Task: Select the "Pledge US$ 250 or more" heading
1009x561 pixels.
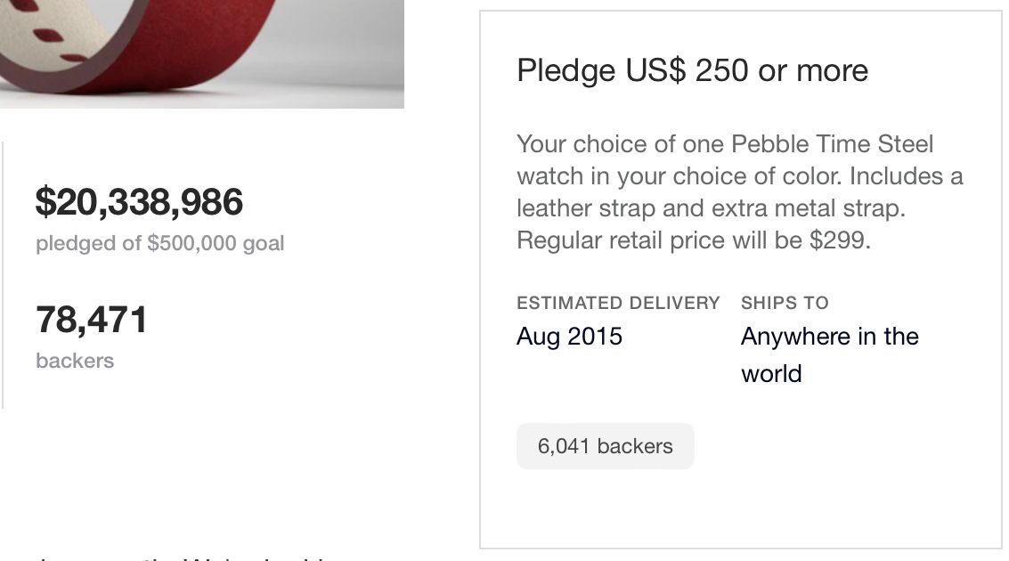Action: click(x=692, y=71)
